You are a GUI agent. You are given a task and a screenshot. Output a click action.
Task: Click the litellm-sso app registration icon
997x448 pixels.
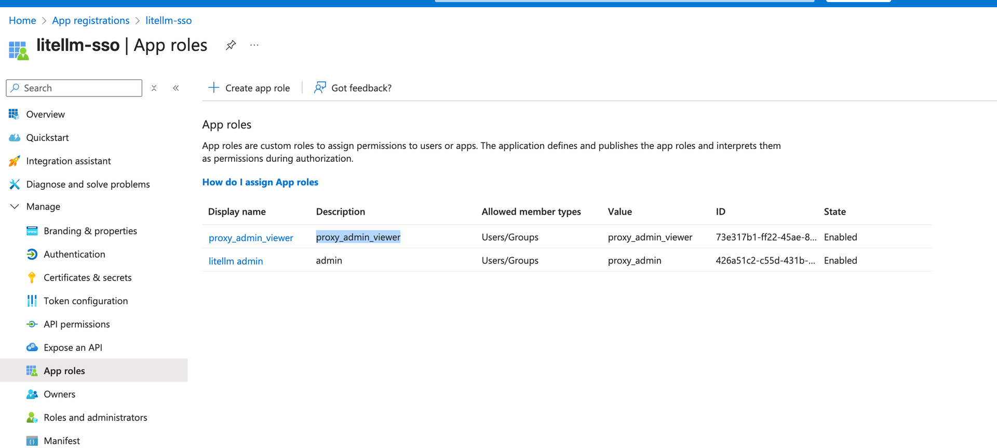tap(18, 50)
